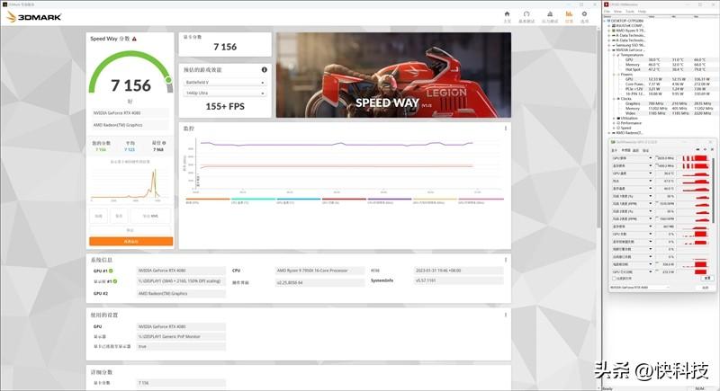
Task: Open three-dot menu of the monitoring chart panel
Action: [x=506, y=129]
